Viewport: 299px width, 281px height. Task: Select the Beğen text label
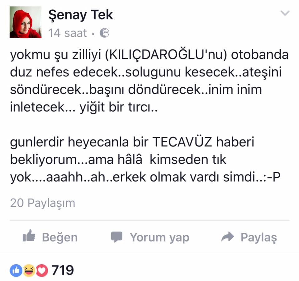point(60,237)
